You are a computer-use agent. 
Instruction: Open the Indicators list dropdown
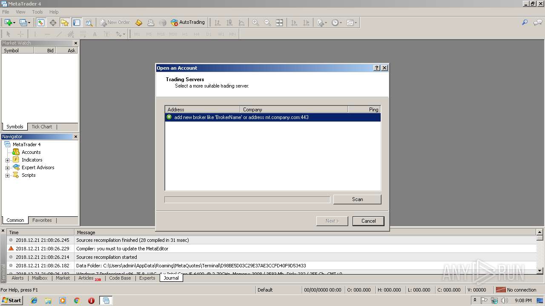click(x=322, y=23)
